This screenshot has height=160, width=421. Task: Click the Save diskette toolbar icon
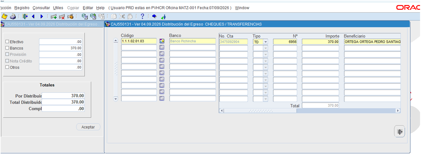click(x=4, y=16)
